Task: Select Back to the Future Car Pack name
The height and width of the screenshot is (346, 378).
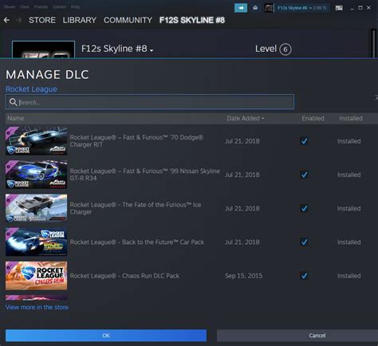Action: 137,242
